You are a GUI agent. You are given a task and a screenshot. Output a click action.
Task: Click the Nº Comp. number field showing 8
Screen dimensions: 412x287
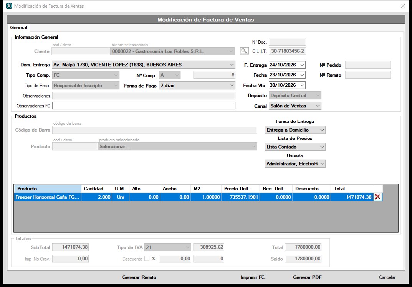[x=214, y=75]
